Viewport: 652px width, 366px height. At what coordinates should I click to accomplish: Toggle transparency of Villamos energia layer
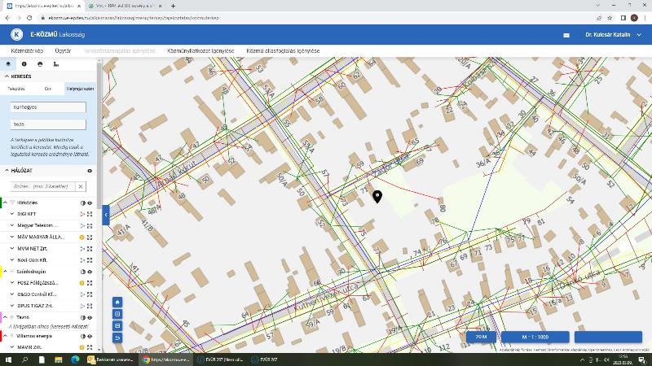[83, 336]
